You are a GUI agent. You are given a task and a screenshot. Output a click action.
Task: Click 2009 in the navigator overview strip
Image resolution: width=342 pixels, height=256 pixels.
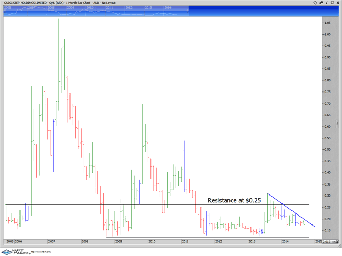coord(71,8)
